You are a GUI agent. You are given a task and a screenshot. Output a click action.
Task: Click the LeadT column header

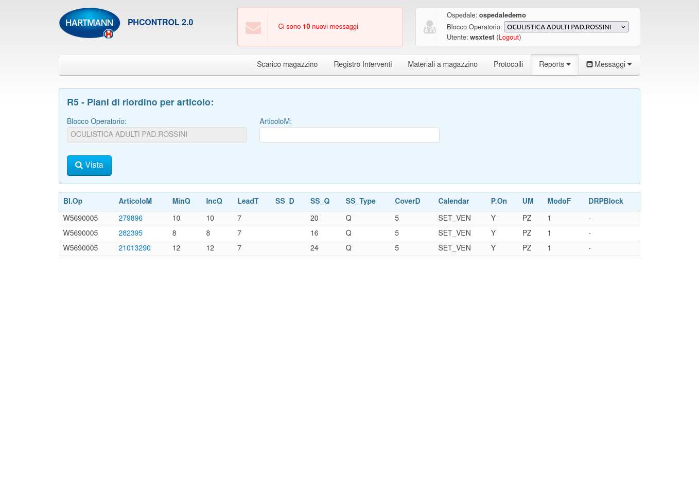tap(248, 202)
